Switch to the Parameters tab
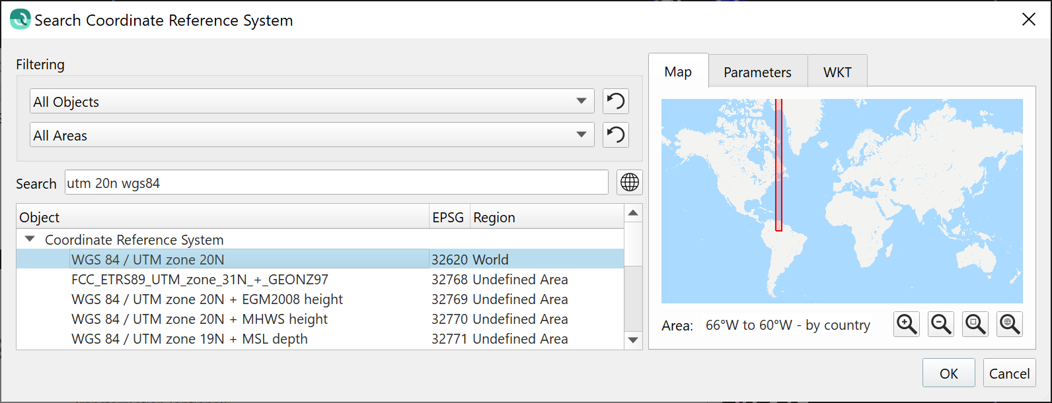 coord(757,72)
